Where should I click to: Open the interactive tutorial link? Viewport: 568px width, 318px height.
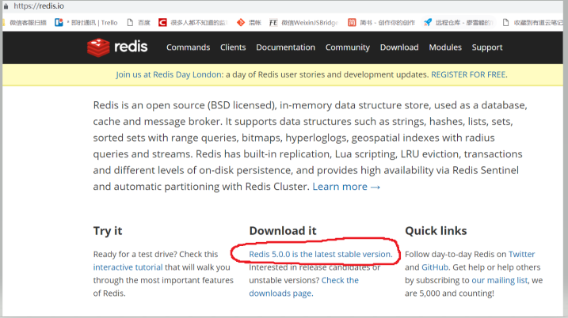pyautogui.click(x=128, y=267)
